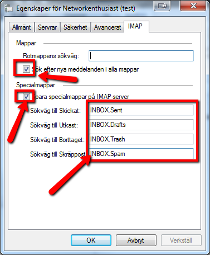Image resolution: width=210 pixels, height=255 pixels.
Task: Click the Specialmappar section label
Action: click(x=36, y=85)
